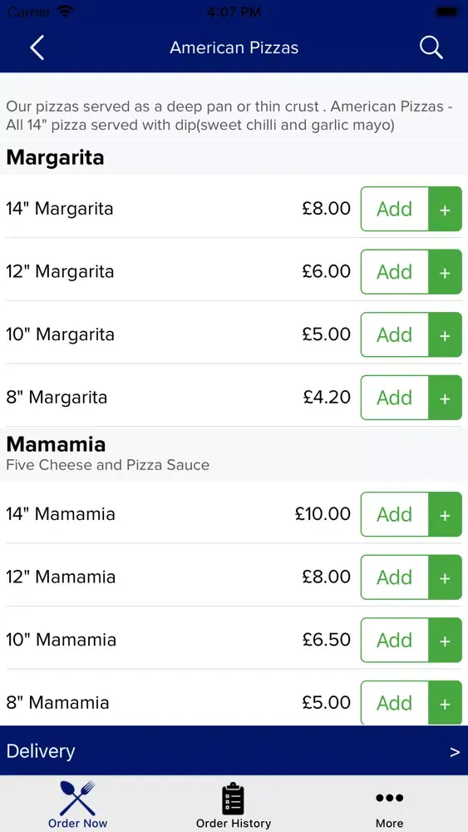Select the 14" Margarita item row
This screenshot has width=468, height=832.
(234, 209)
